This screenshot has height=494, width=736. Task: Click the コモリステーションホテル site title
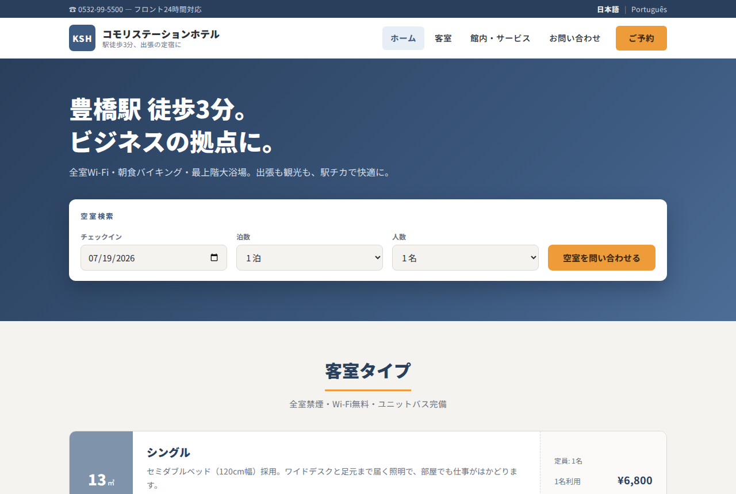tap(161, 34)
